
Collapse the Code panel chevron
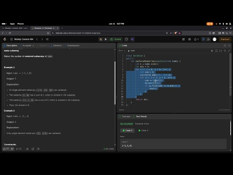point(229,46)
